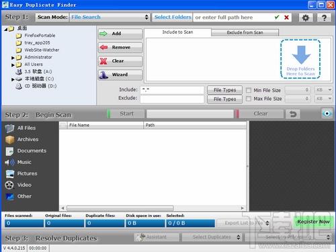
Task: Open the help question mark button
Action: [x=324, y=17]
